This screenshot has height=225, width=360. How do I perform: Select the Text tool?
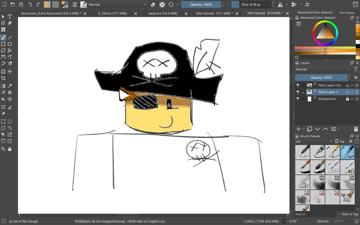click(10, 16)
